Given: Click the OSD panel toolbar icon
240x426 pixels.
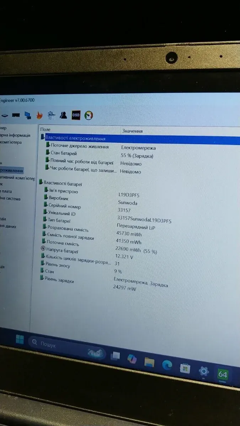Looking at the screenshot, I should click(76, 115).
